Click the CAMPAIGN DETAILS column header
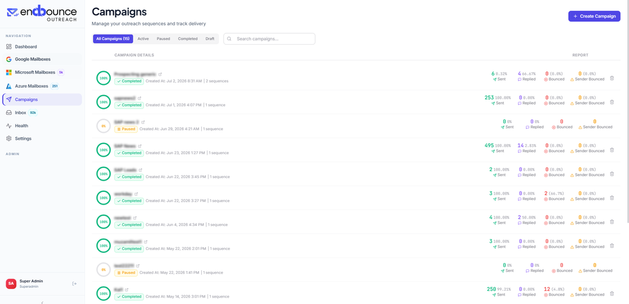 (x=134, y=55)
